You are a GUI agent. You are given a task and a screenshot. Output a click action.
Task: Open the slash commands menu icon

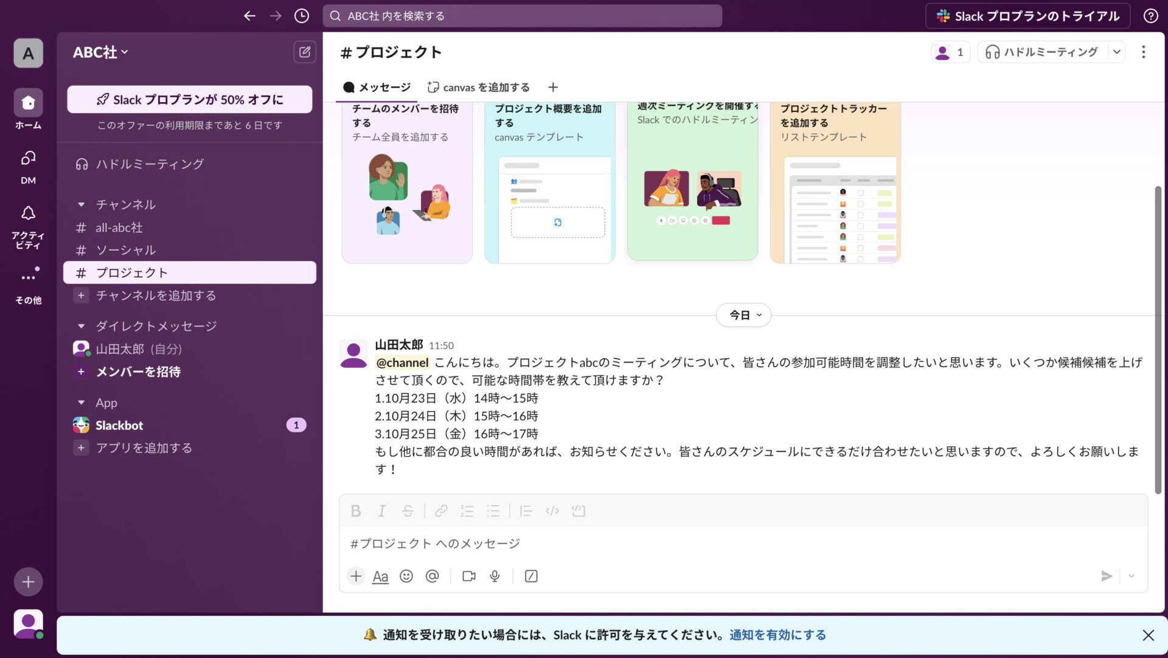530,576
